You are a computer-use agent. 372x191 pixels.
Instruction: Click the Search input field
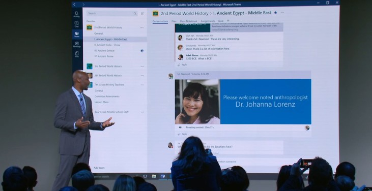tap(112, 14)
